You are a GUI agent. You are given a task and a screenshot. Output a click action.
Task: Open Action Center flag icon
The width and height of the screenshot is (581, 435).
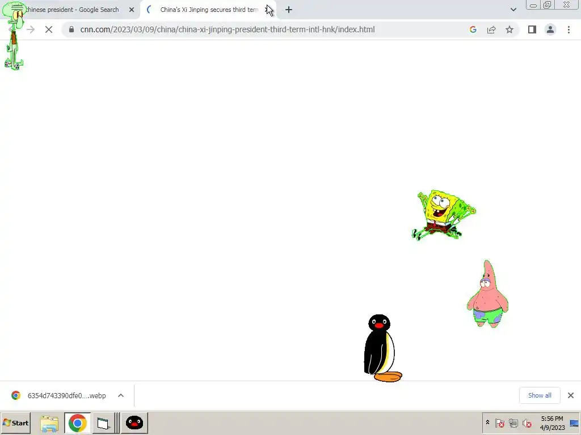click(499, 423)
